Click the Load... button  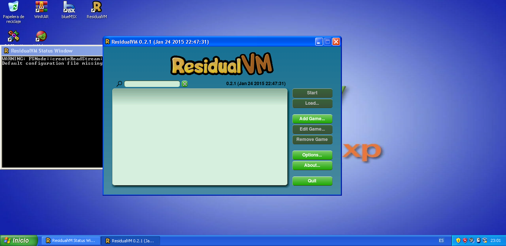(312, 103)
